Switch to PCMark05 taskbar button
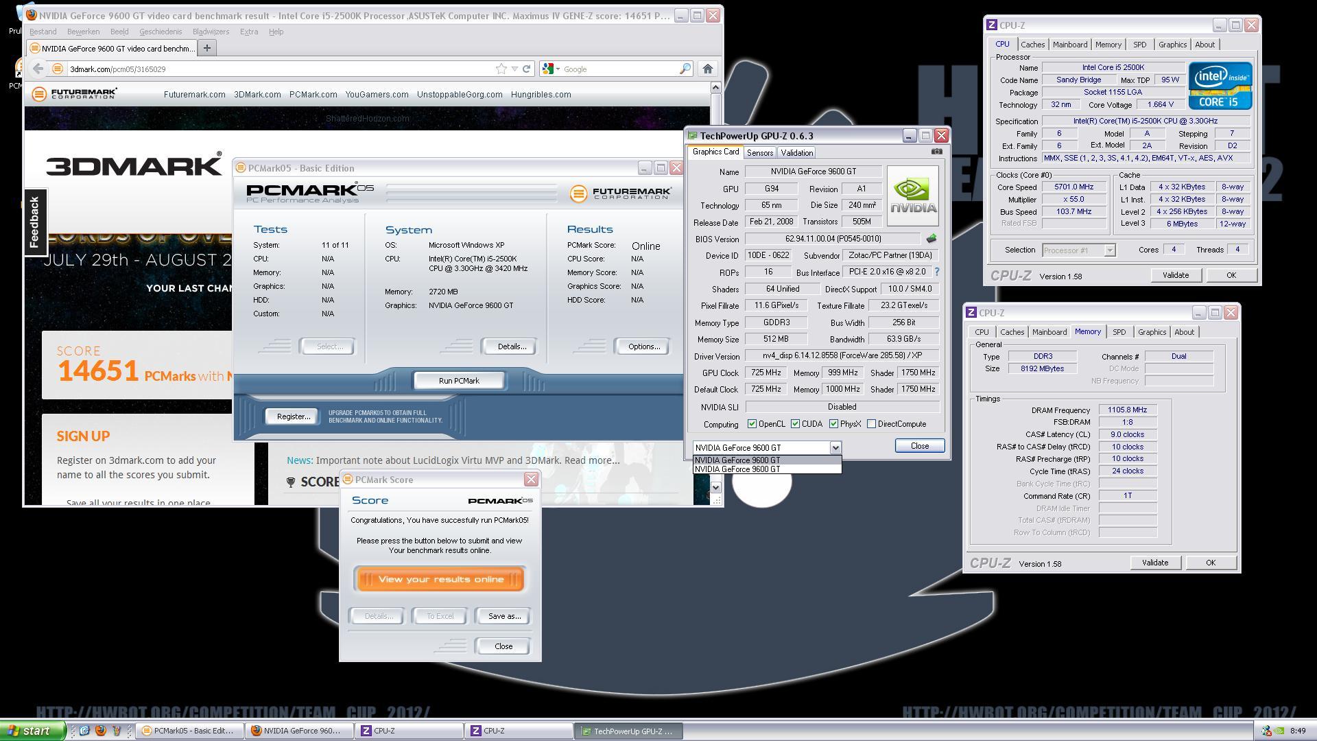This screenshot has width=1317, height=741. pos(190,731)
